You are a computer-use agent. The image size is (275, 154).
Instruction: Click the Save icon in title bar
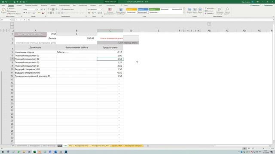point(3,2)
